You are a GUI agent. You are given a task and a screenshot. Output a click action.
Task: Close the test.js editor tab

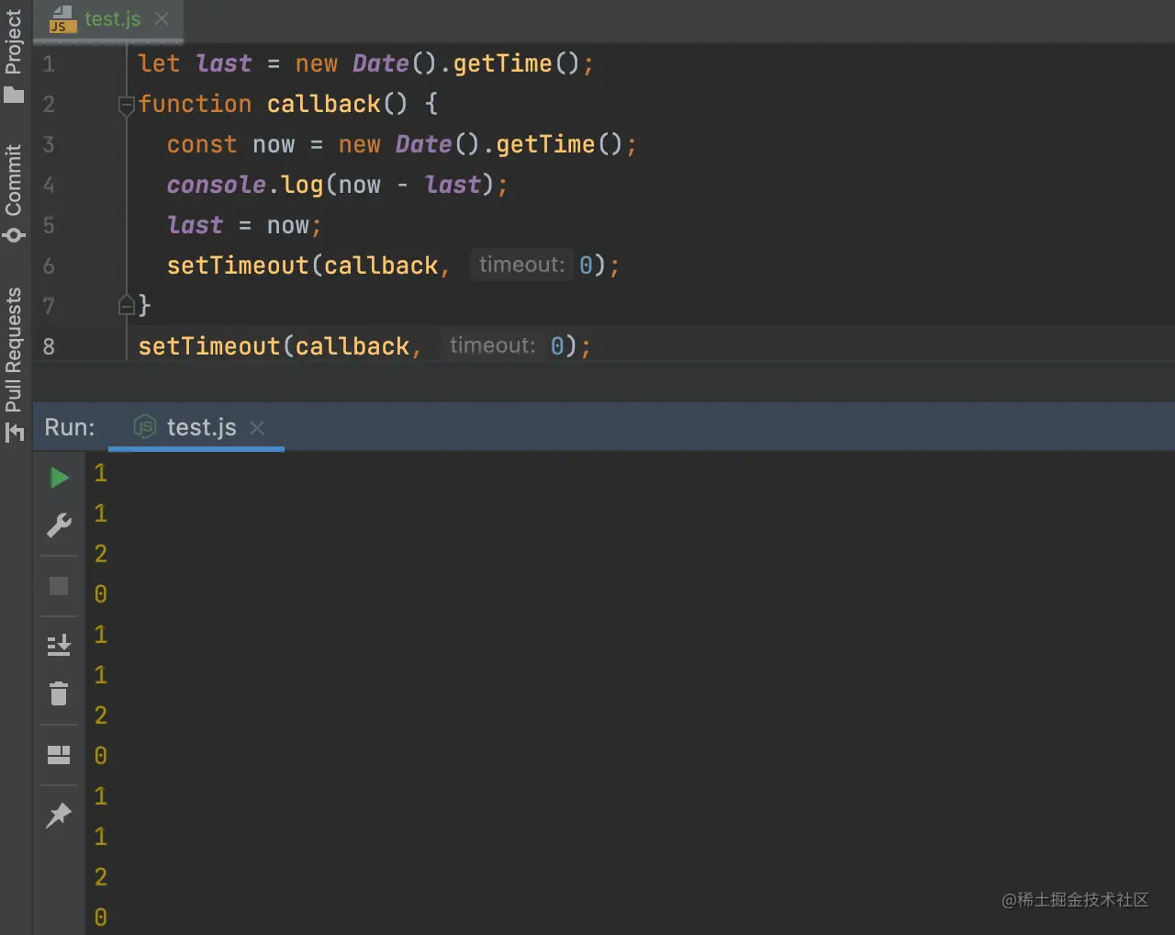click(162, 19)
